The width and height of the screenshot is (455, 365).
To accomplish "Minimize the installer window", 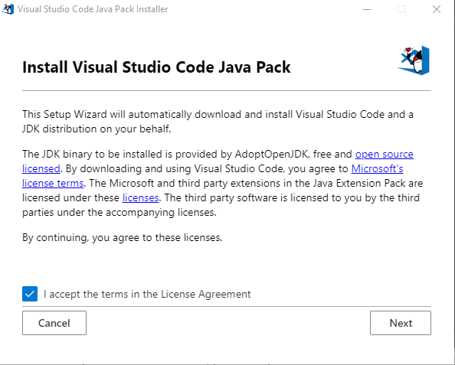I will pyautogui.click(x=367, y=9).
